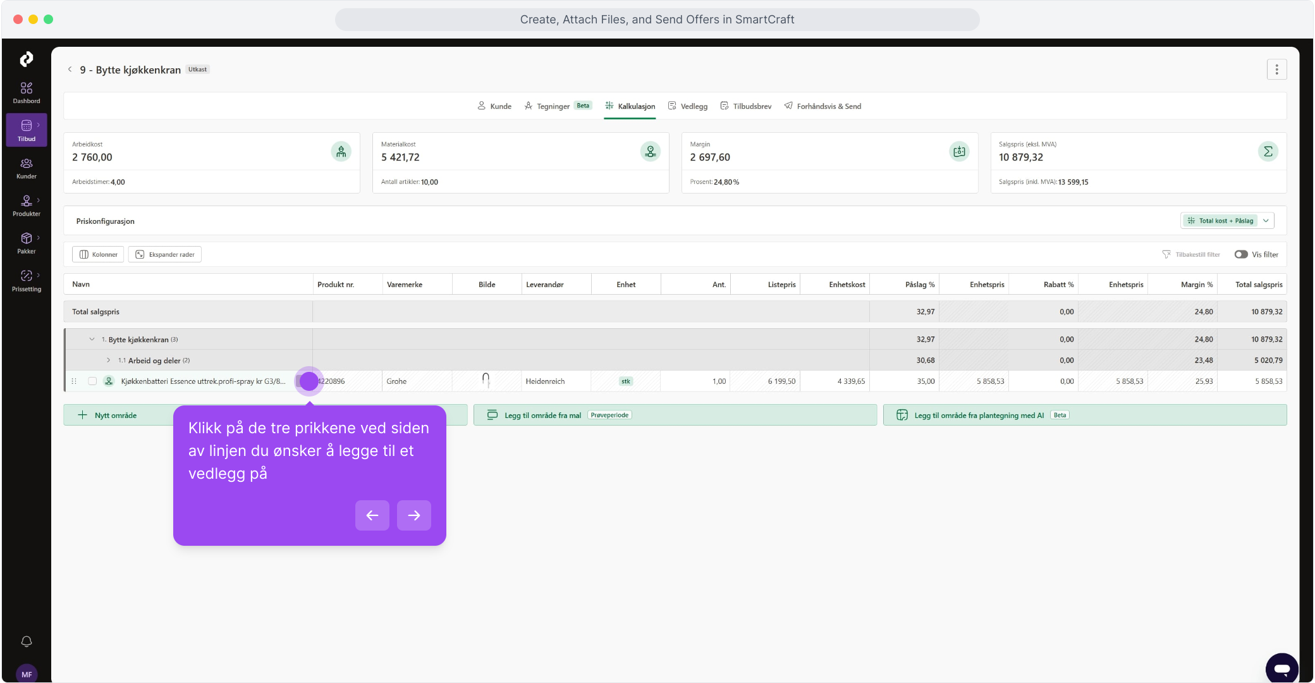Click the Kjøkkenbatteri Essence product name

(x=203, y=381)
